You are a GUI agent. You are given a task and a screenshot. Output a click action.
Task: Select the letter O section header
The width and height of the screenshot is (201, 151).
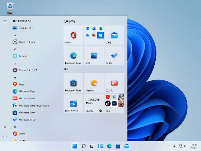pyautogui.click(x=15, y=127)
